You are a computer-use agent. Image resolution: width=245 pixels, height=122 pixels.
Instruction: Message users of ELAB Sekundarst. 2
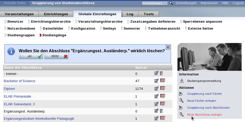click(x=163, y=104)
